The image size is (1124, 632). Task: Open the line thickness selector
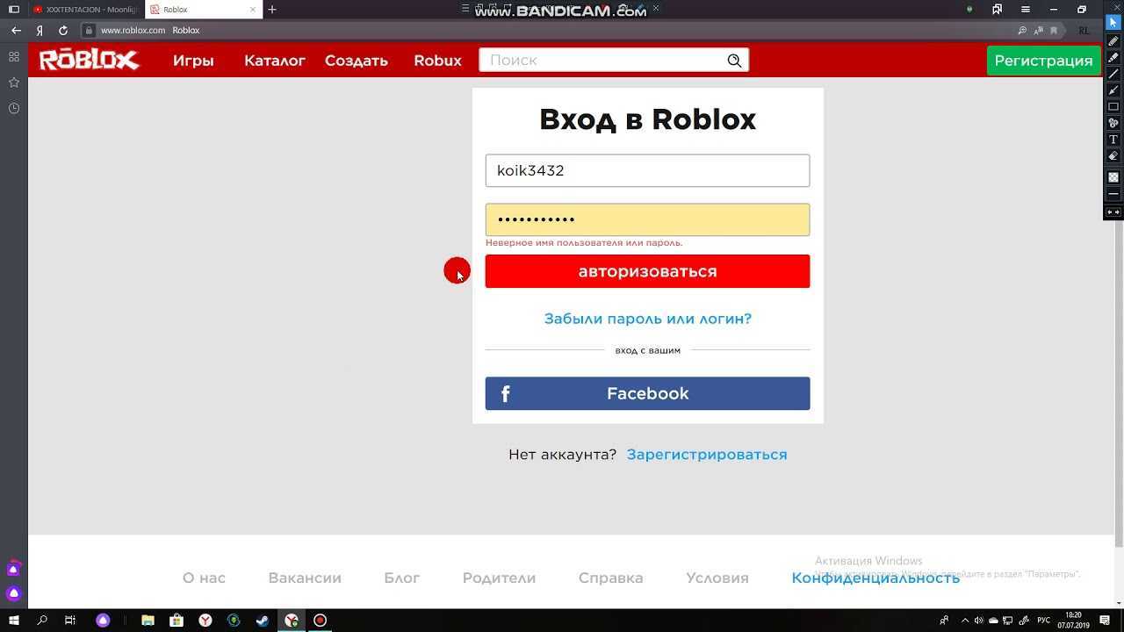click(x=1113, y=194)
